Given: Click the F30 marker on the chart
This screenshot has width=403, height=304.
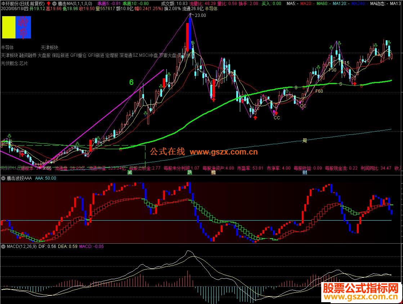Looking at the screenshot, I should (332, 70).
